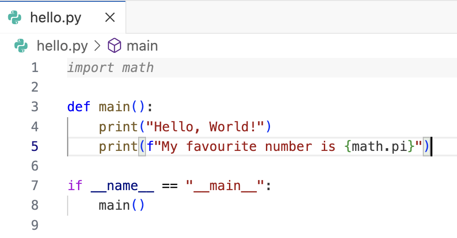Open hello.py breadcrumb item
Screen dimensions: 457x238
tap(62, 46)
